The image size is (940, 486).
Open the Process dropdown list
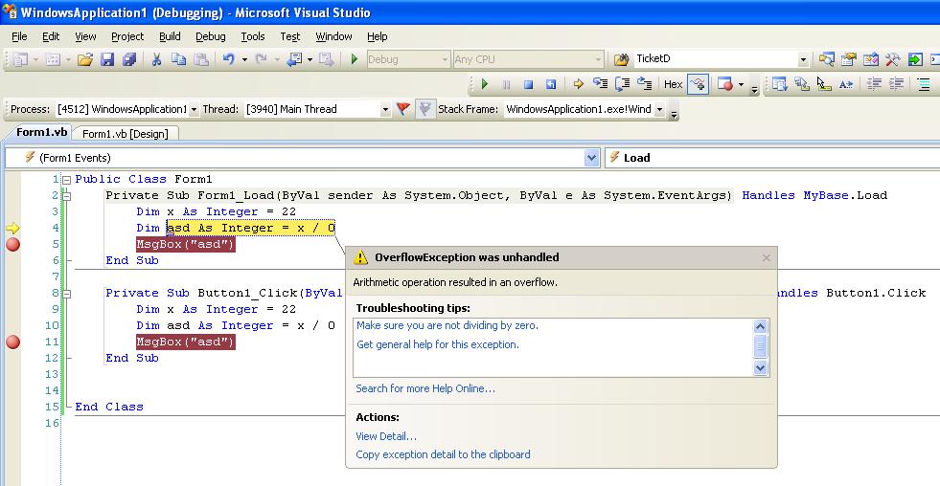coord(194,109)
